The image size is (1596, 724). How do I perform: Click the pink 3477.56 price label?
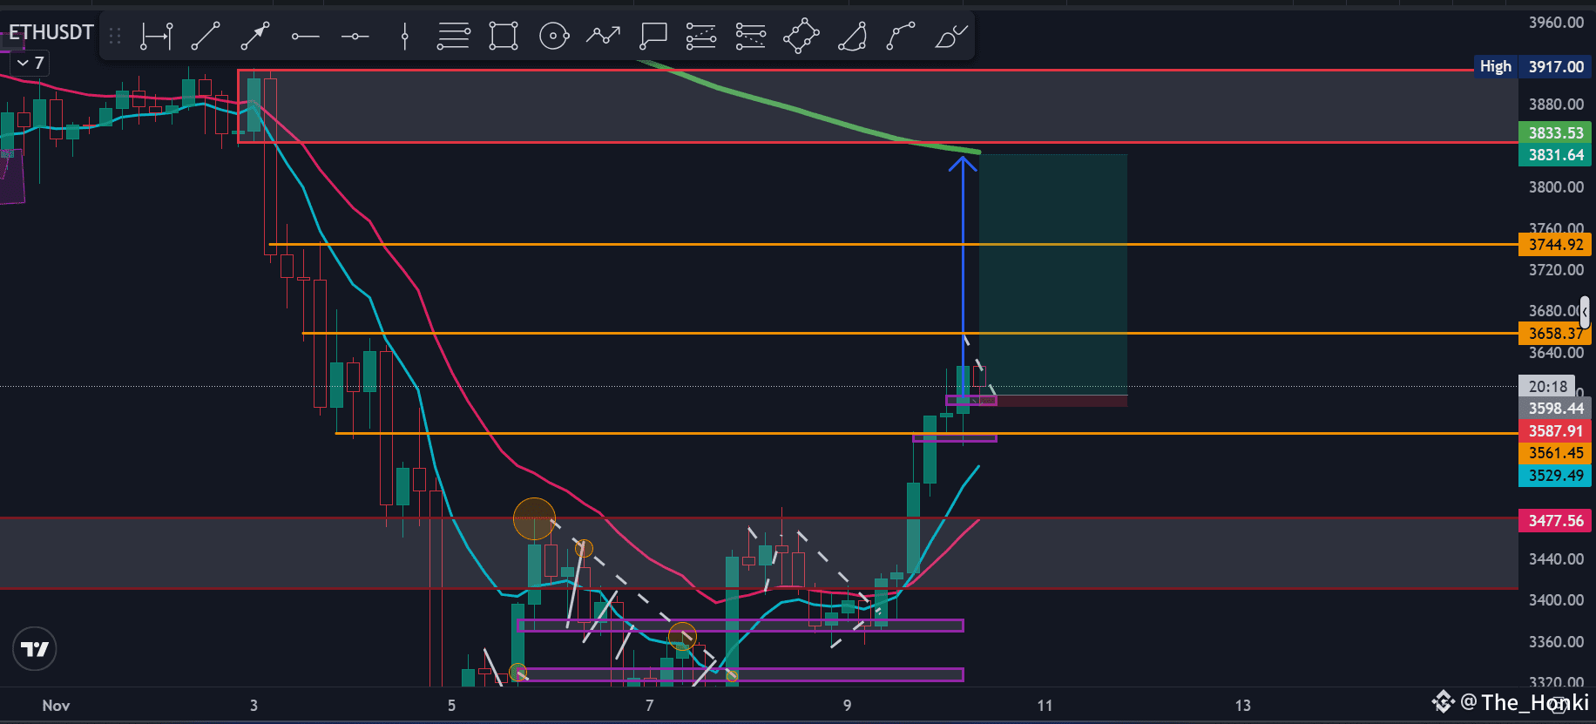[x=1555, y=521]
